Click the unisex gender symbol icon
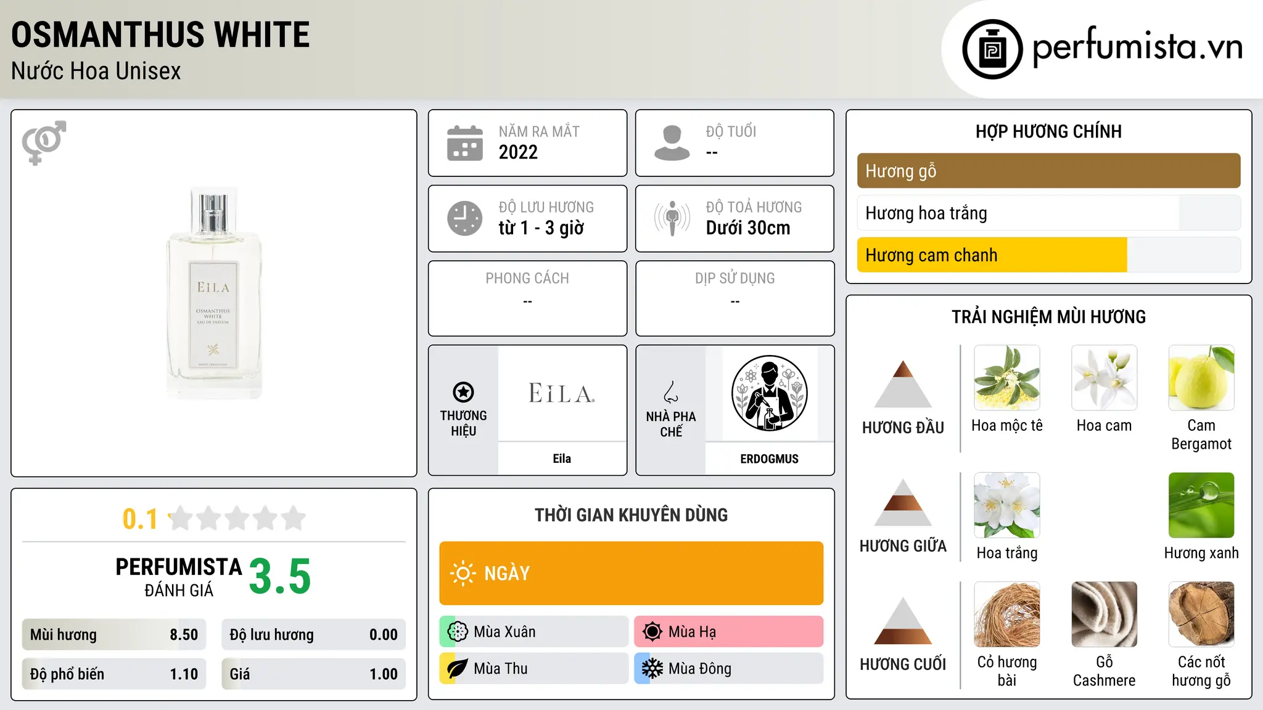1263x710 pixels. (x=44, y=142)
